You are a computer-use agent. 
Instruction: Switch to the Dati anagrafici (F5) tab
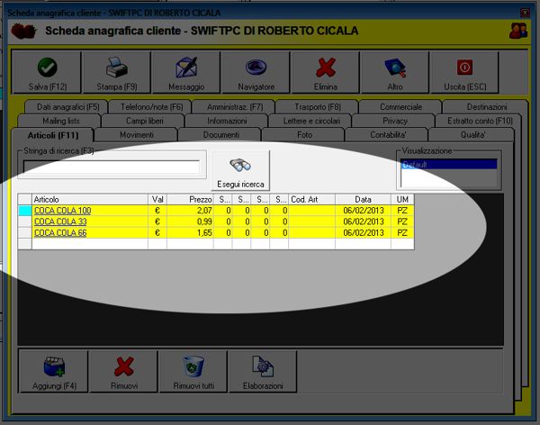[x=67, y=107]
